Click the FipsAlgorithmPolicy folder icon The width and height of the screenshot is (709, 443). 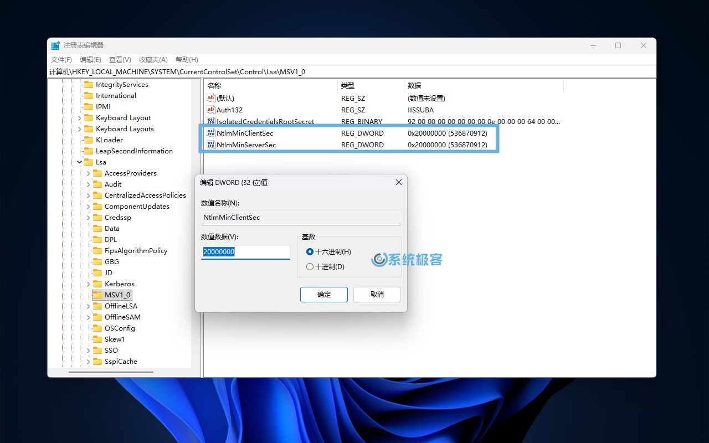[x=97, y=251]
